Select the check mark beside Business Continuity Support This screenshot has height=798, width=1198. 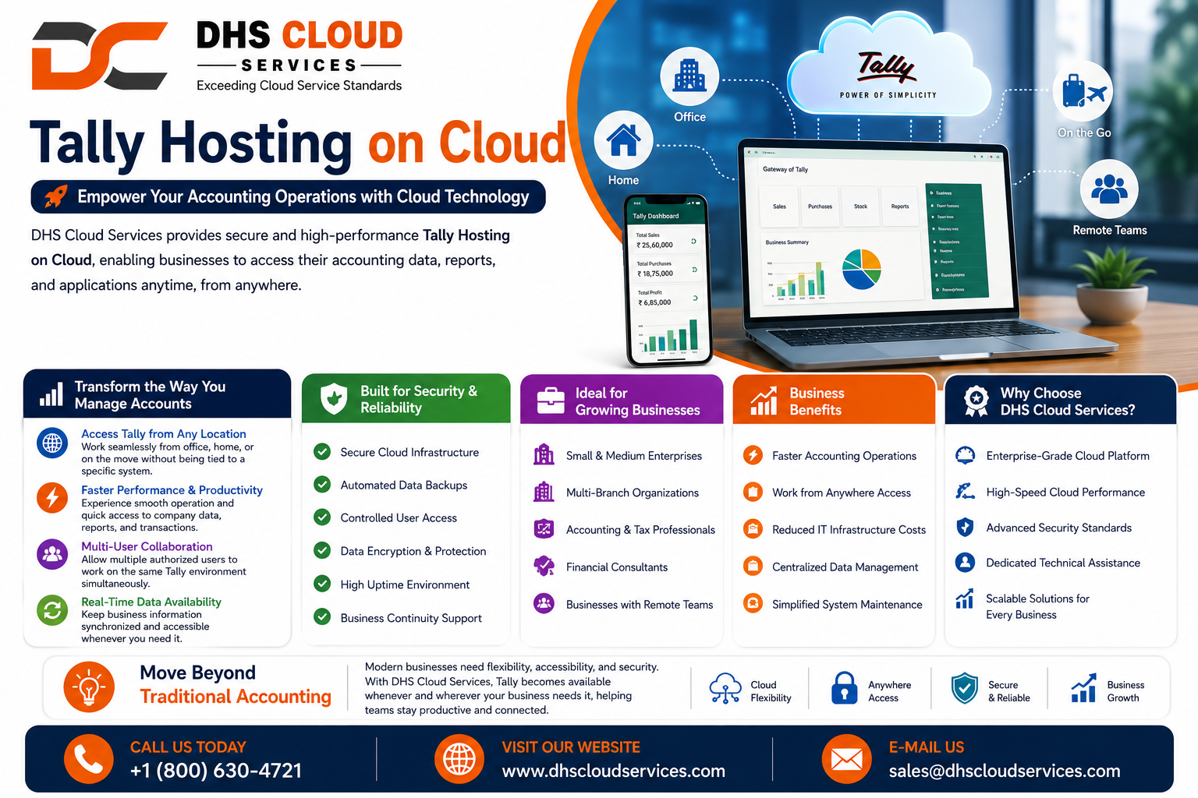pos(322,616)
